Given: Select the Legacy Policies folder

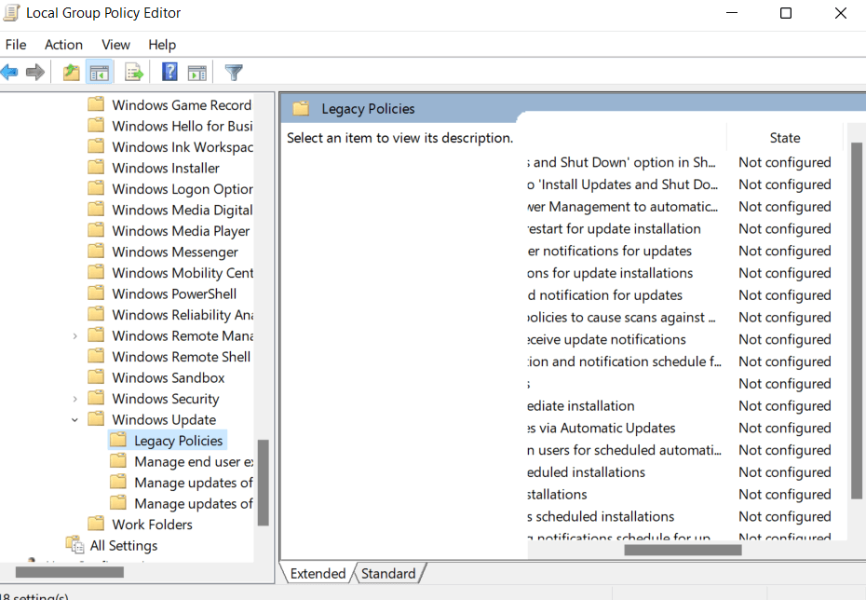Looking at the screenshot, I should coord(178,440).
